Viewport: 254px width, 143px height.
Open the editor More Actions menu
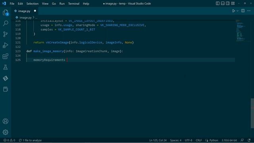pyautogui.click(x=249, y=11)
